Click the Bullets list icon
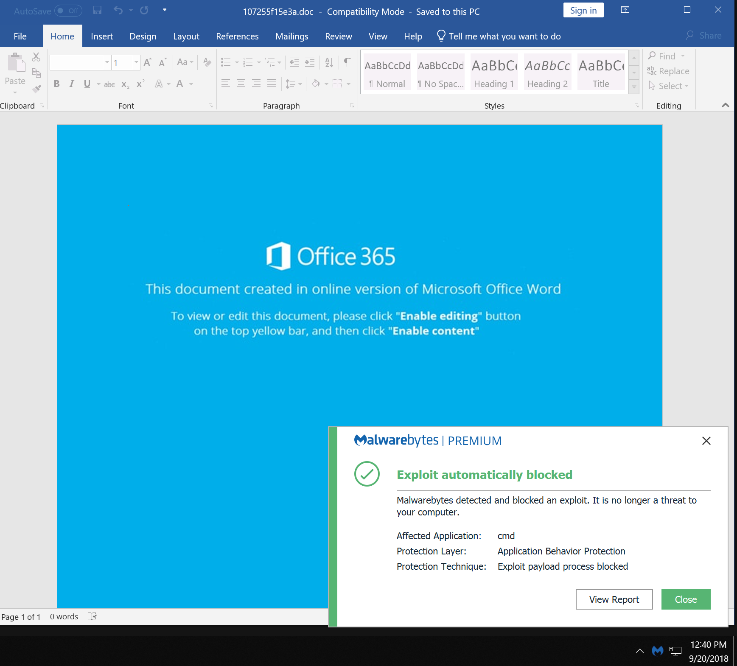Image resolution: width=737 pixels, height=666 pixels. [226, 63]
